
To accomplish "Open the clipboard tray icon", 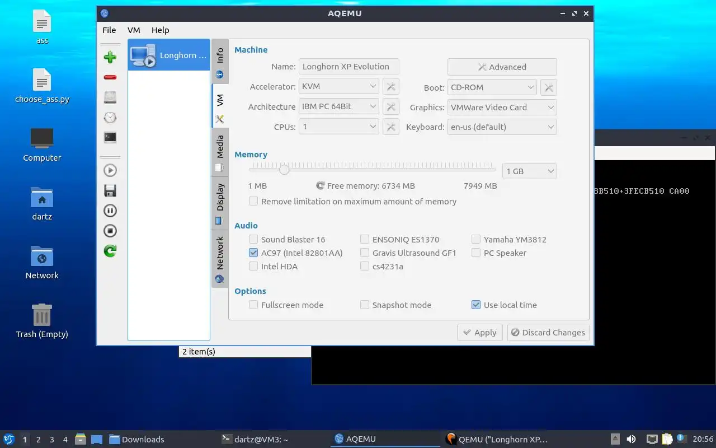I will pyautogui.click(x=667, y=439).
